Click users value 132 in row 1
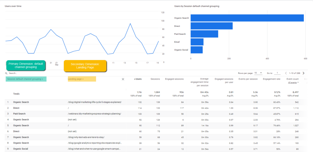Image resolution: width=313 pixels, height=152 pixels. (140, 102)
